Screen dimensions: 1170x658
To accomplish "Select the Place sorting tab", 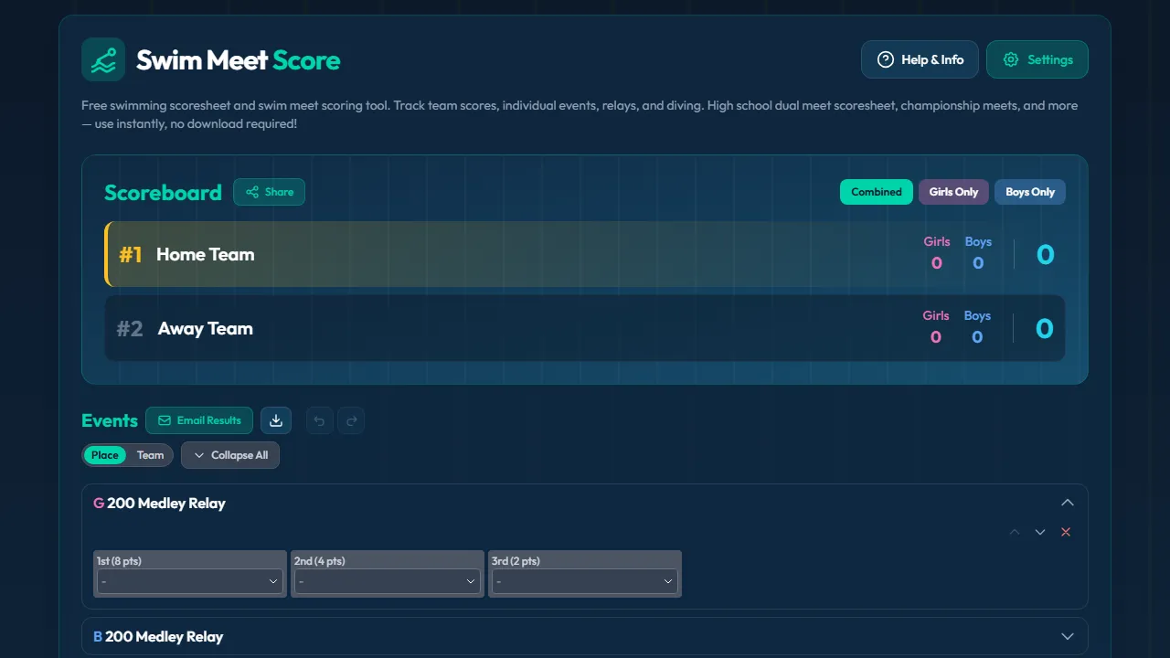I will (x=104, y=454).
